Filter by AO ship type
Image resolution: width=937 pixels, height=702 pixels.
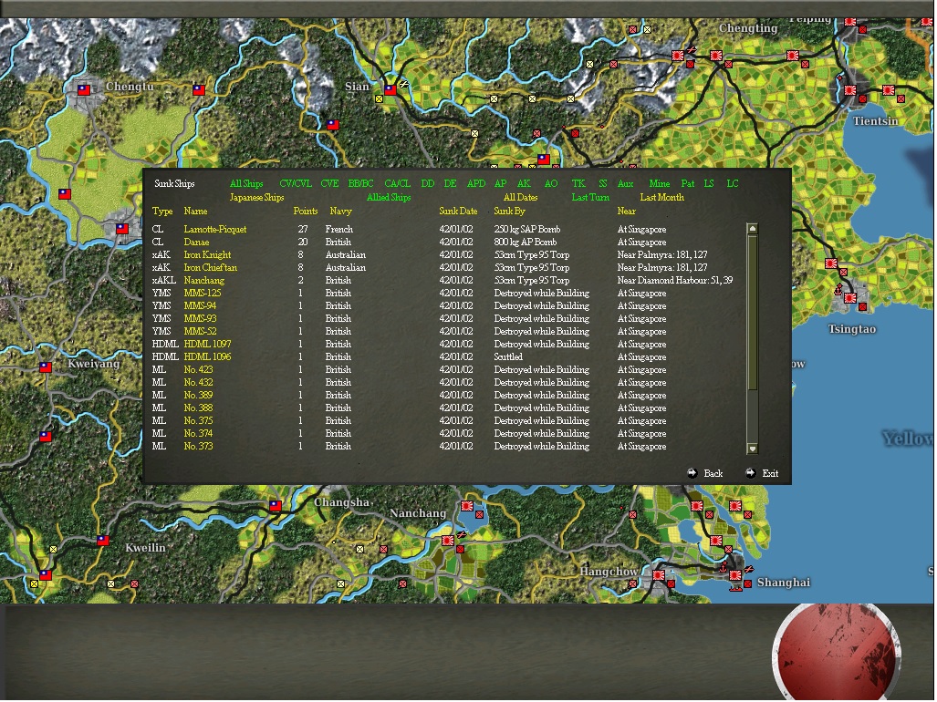pyautogui.click(x=551, y=184)
